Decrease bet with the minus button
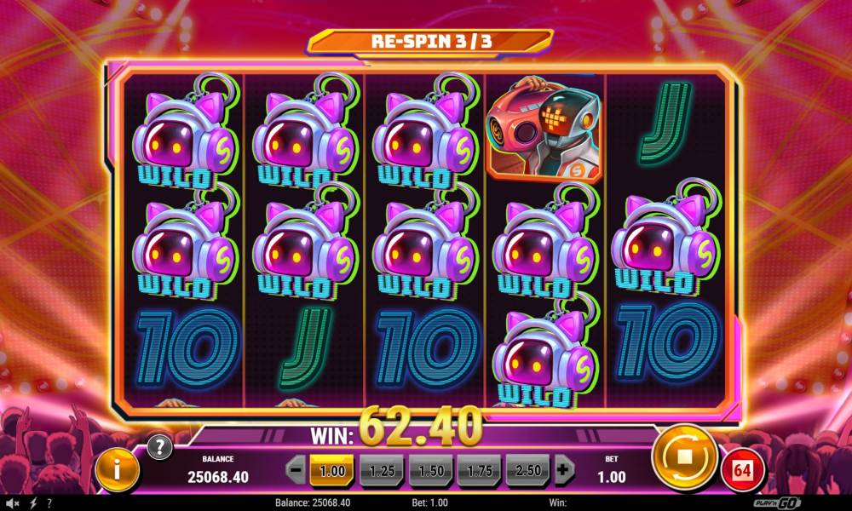Viewport: 852px width, 511px height. pyautogui.click(x=296, y=470)
